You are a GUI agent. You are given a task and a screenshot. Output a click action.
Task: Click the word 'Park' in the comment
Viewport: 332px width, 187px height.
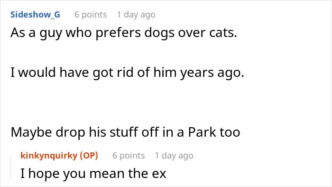point(202,132)
